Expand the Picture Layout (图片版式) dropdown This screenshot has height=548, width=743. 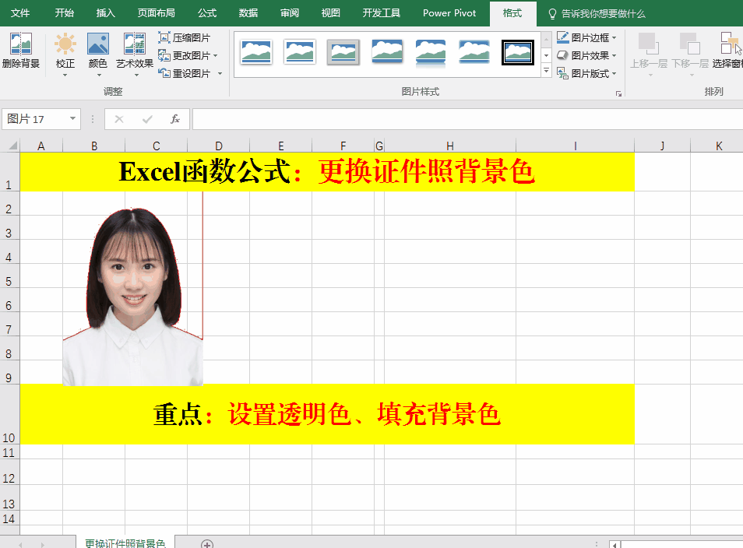click(587, 73)
